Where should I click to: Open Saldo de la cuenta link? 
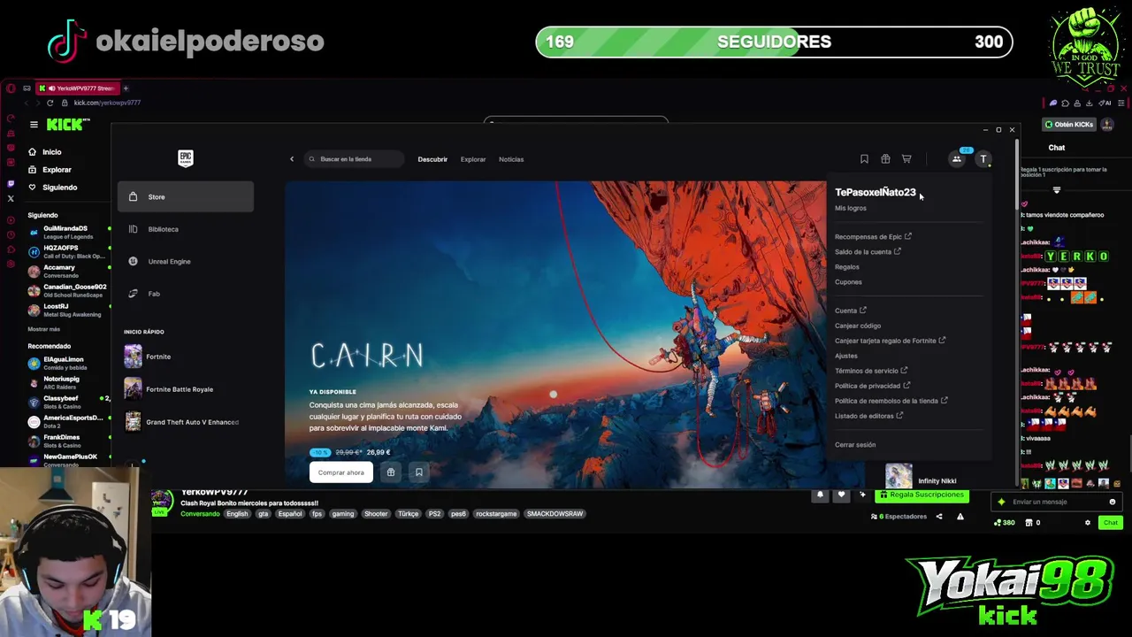(868, 251)
